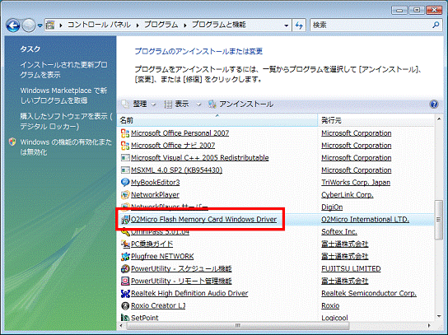Click publisher CyberLink Corp.

pyautogui.click(x=348, y=195)
